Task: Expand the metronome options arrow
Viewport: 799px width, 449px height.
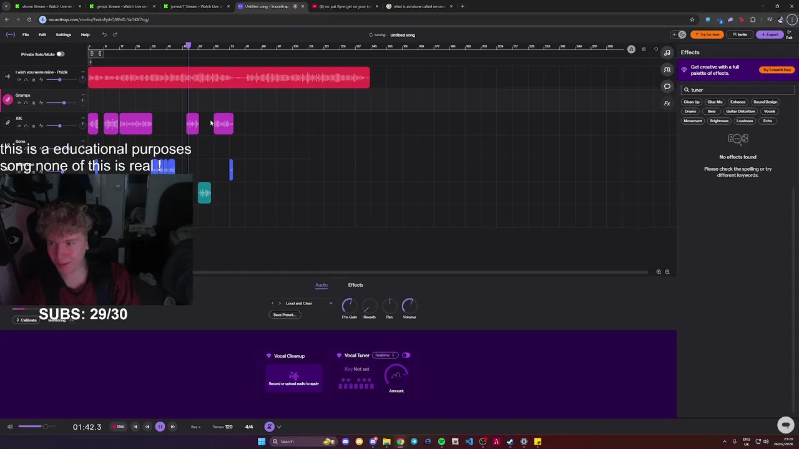Action: (x=279, y=427)
